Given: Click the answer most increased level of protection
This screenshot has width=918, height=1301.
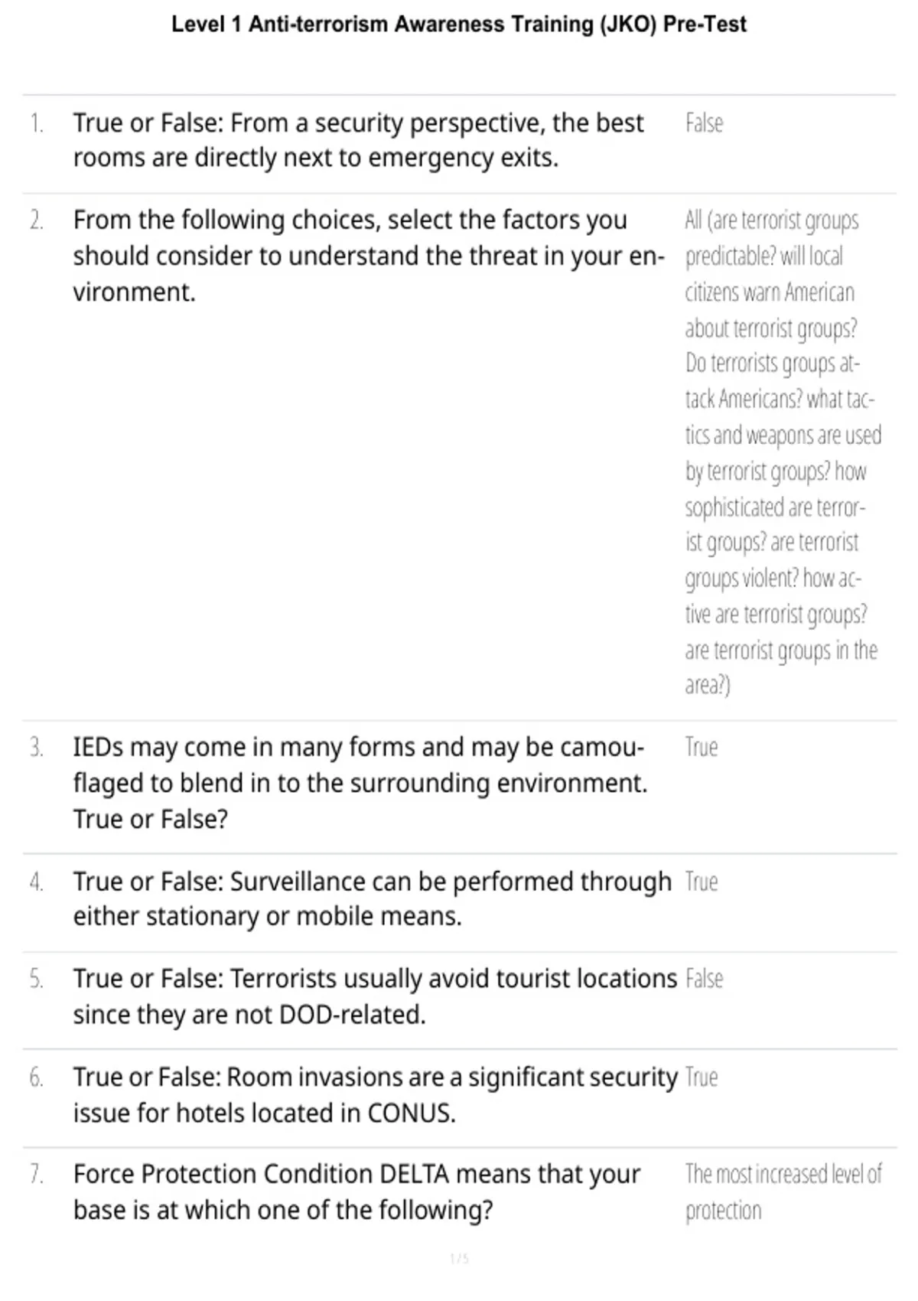Looking at the screenshot, I should [x=783, y=1192].
